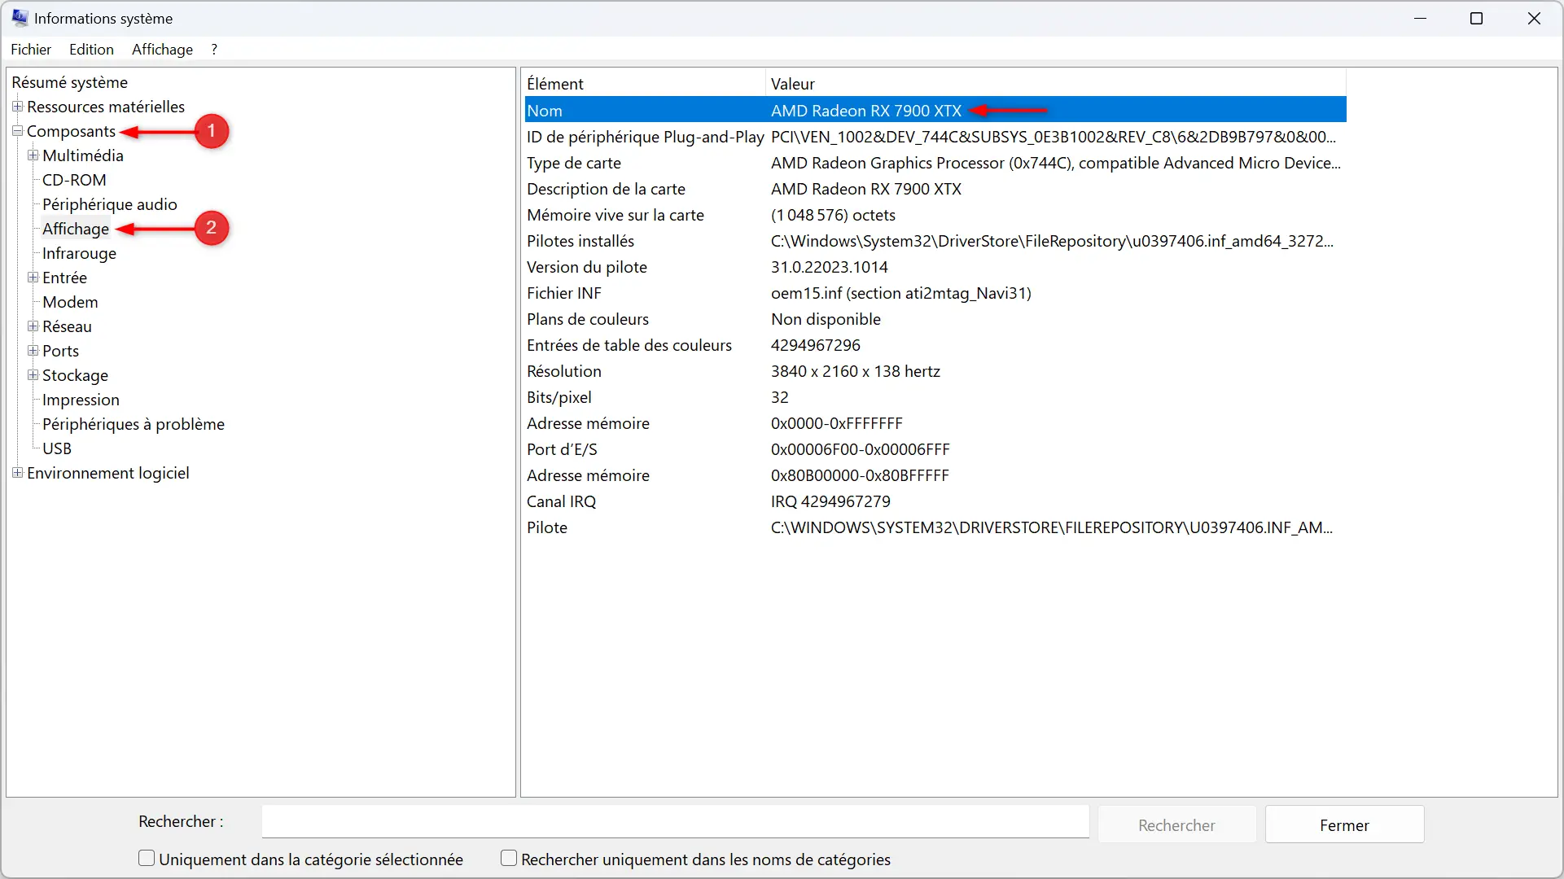This screenshot has width=1564, height=879.
Task: Select the ID de périphérique Plug-and-Play row
Action: pyautogui.click(x=935, y=137)
